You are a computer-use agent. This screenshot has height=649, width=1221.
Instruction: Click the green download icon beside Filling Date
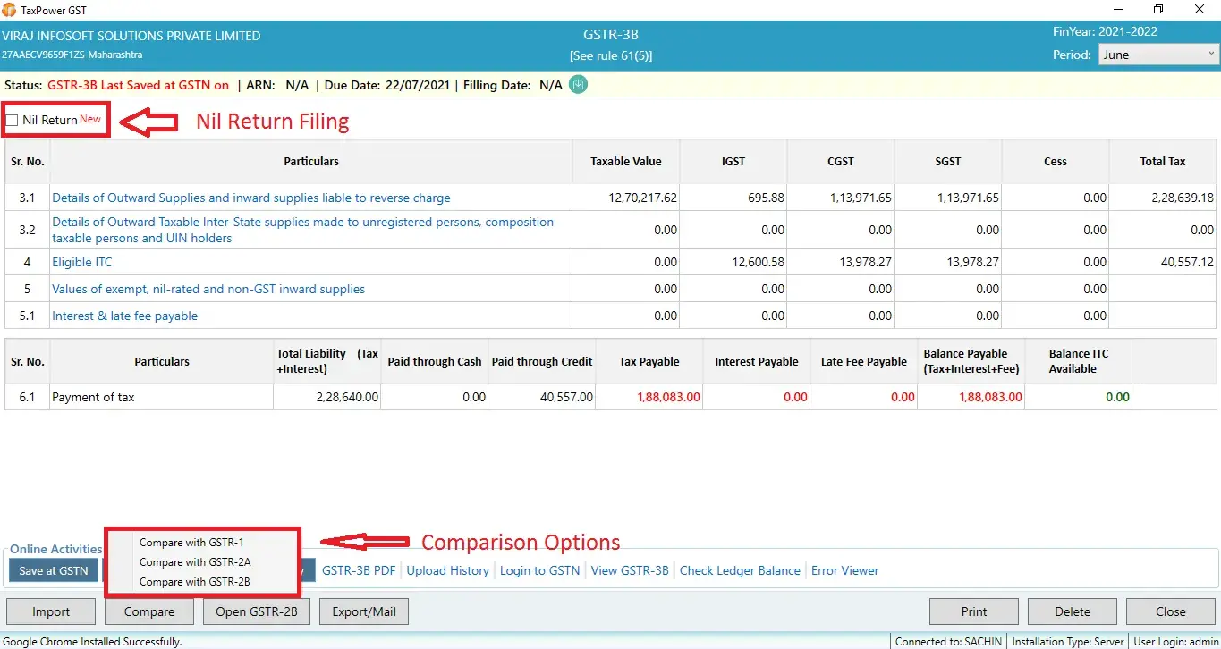(577, 85)
